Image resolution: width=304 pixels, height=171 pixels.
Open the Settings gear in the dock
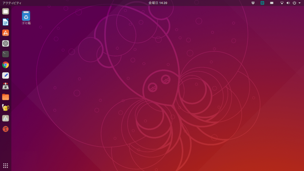coord(5,43)
